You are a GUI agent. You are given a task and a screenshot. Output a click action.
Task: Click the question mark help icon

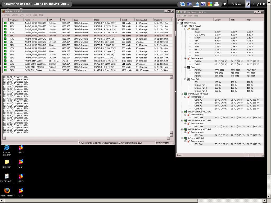[x=253, y=4]
